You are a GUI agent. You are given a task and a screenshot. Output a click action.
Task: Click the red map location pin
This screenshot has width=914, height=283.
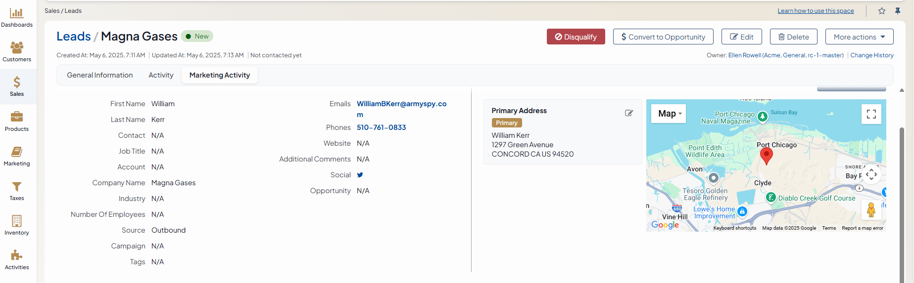point(766,155)
